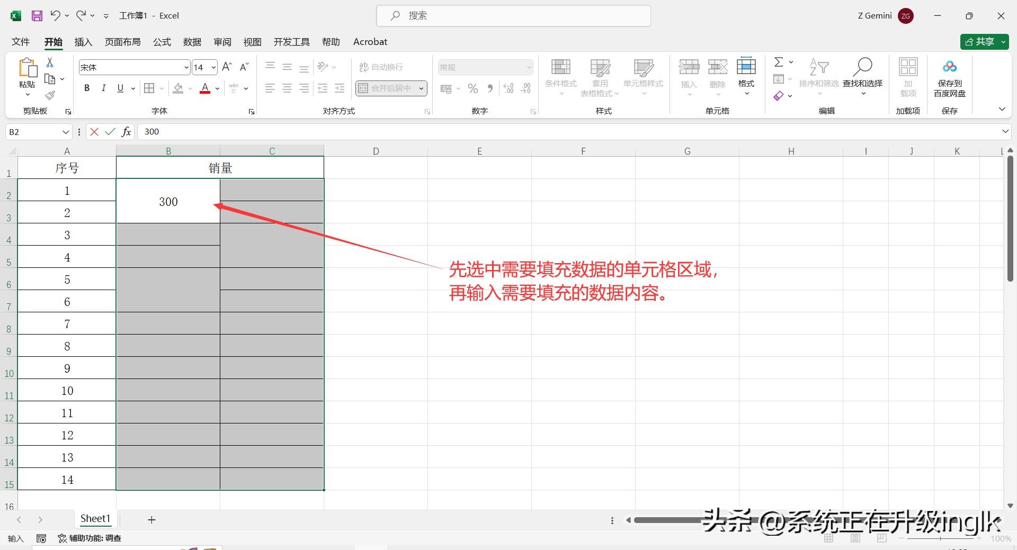This screenshot has width=1017, height=550.
Task: Toggle Italic formatting
Action: tap(104, 88)
